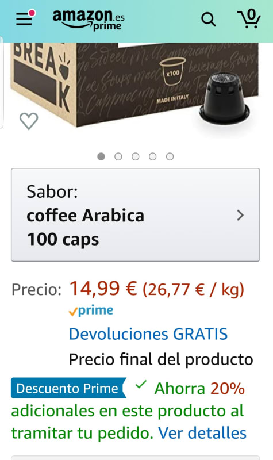The image size is (273, 460).
Task: Expand the Sabor flavor selector chevron
Action: coord(240,215)
